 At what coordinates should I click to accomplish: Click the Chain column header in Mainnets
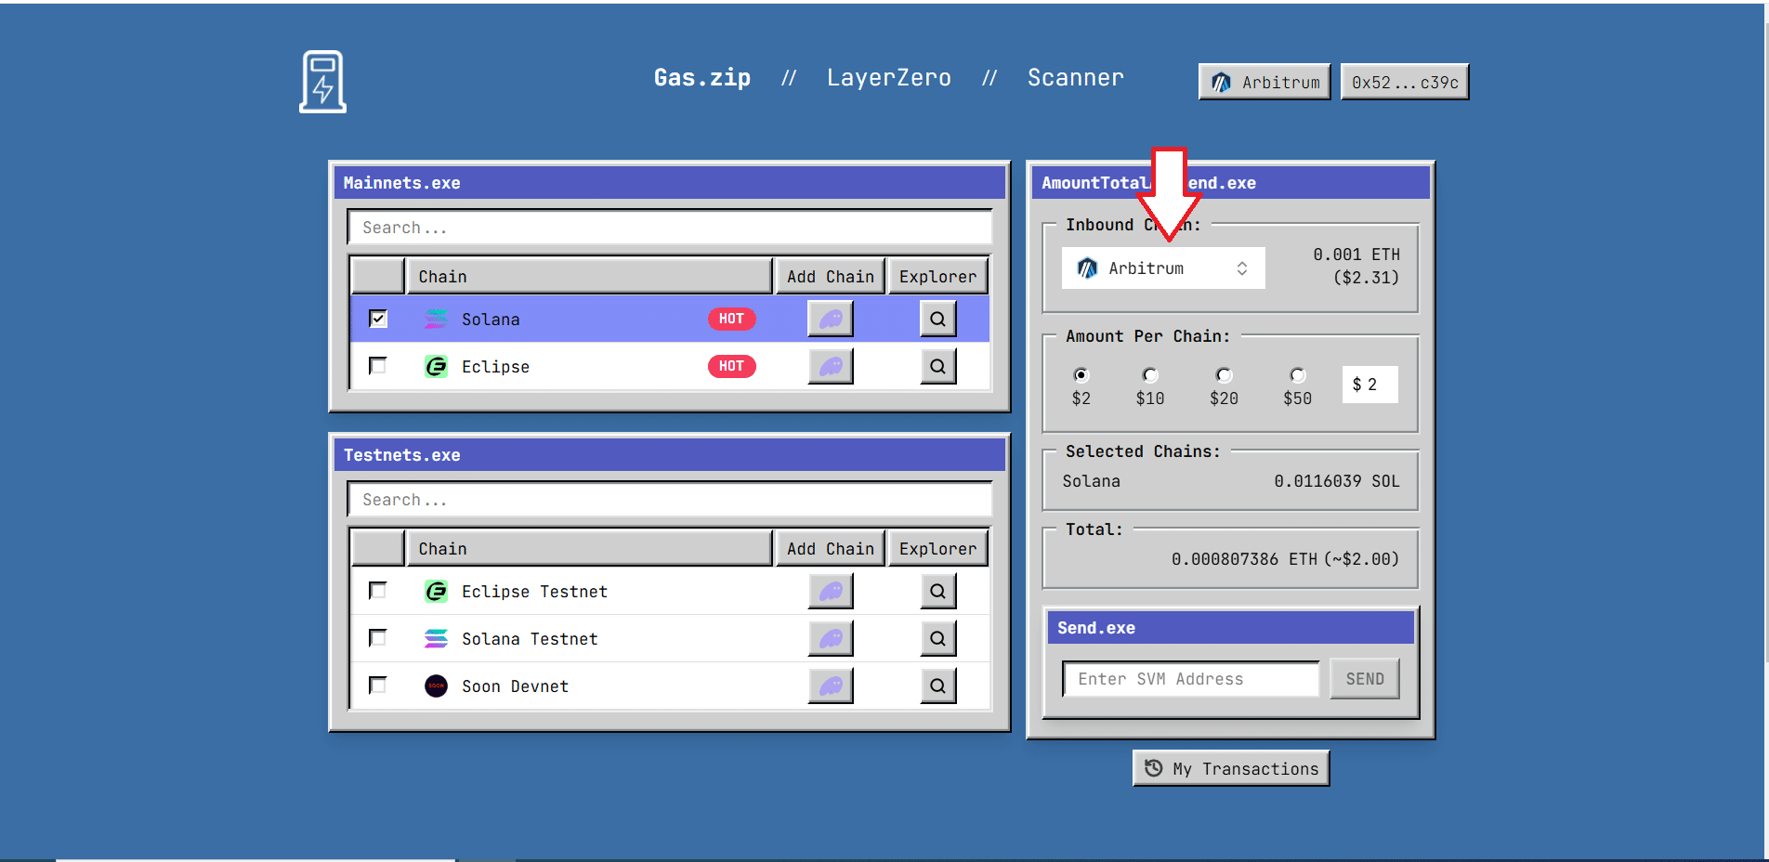point(590,277)
